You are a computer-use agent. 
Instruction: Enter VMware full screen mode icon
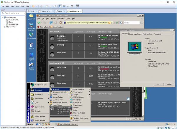click(68, 6)
